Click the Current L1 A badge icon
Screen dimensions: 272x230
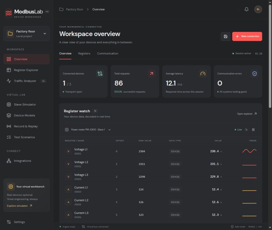[x=68, y=189]
